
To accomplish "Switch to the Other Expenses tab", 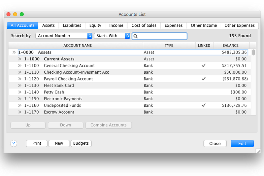I will click(240, 26).
